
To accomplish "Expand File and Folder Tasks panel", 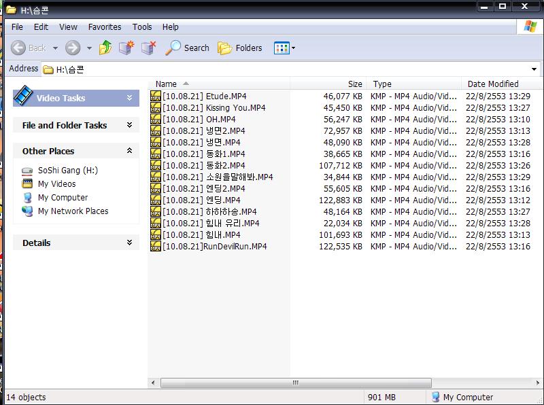I will pyautogui.click(x=129, y=125).
